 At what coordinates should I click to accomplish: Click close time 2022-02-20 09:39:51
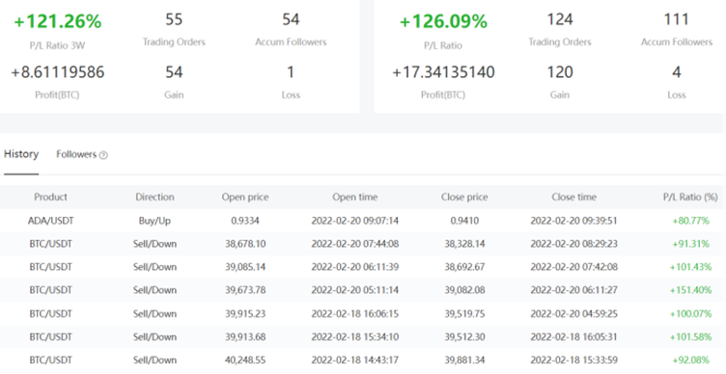tap(573, 221)
